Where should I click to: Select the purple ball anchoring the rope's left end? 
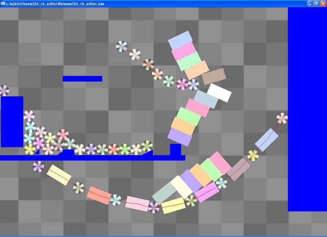click(38, 167)
